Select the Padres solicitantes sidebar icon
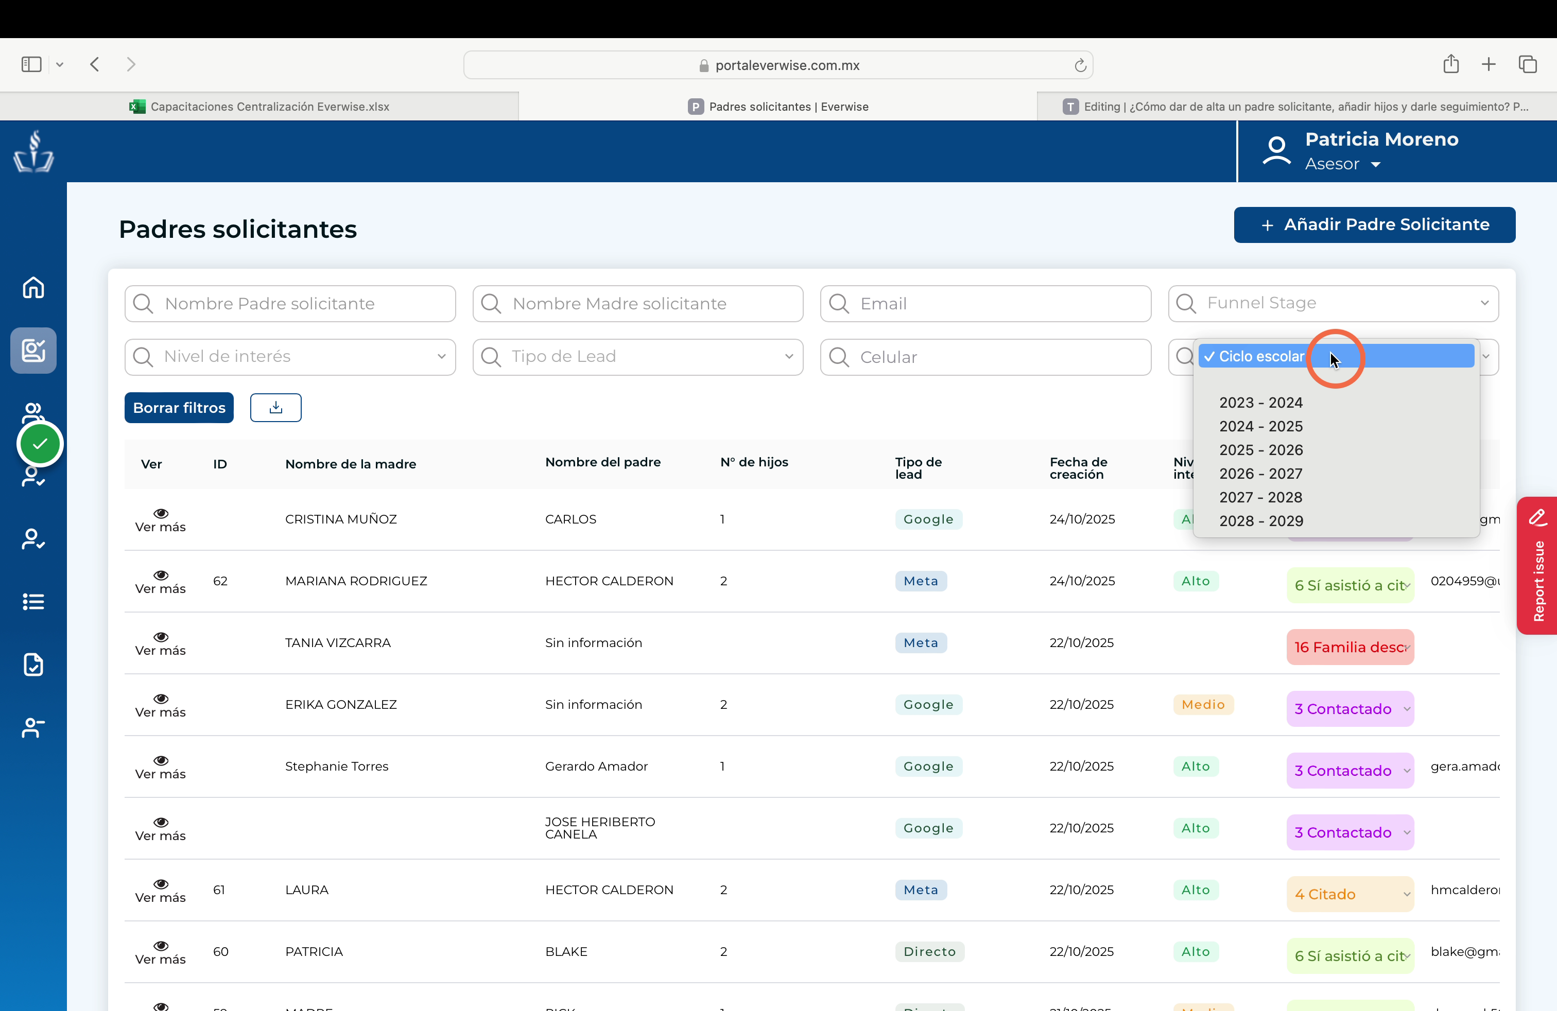This screenshot has height=1011, width=1557. [x=33, y=351]
